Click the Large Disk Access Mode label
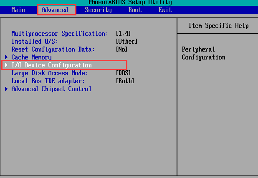This screenshot has height=178, width=258. click(x=50, y=73)
